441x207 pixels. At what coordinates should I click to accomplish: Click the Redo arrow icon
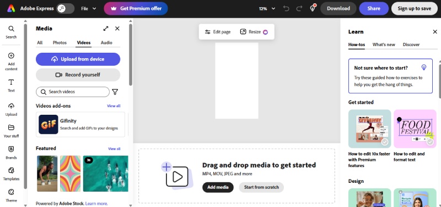pyautogui.click(x=299, y=8)
